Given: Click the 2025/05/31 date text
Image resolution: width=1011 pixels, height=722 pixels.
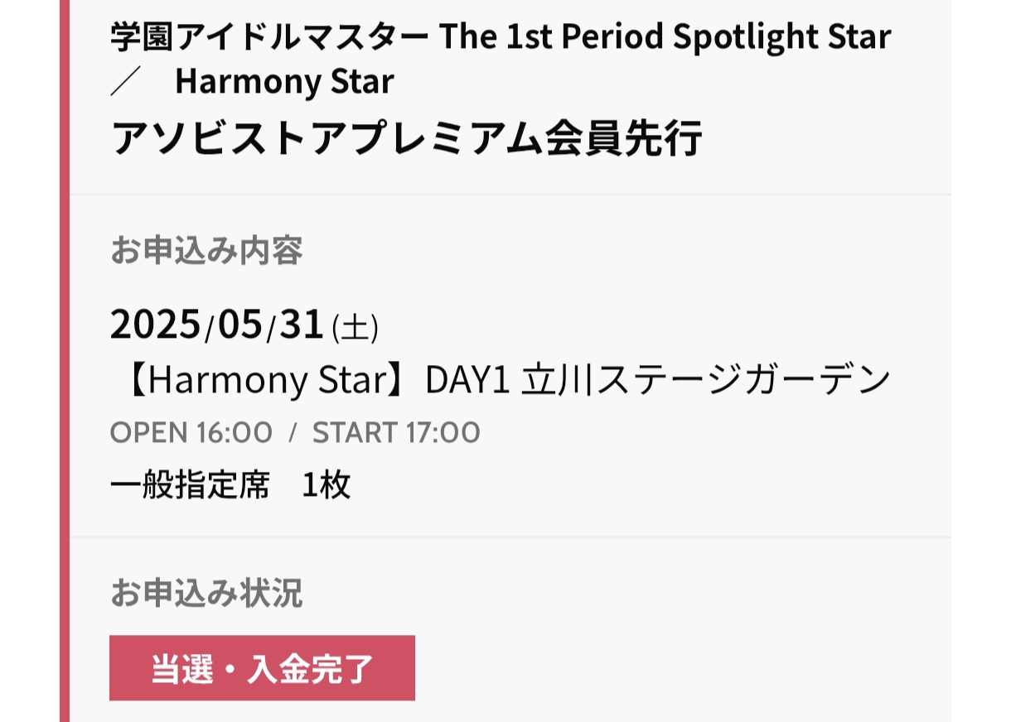Looking at the screenshot, I should (x=216, y=325).
